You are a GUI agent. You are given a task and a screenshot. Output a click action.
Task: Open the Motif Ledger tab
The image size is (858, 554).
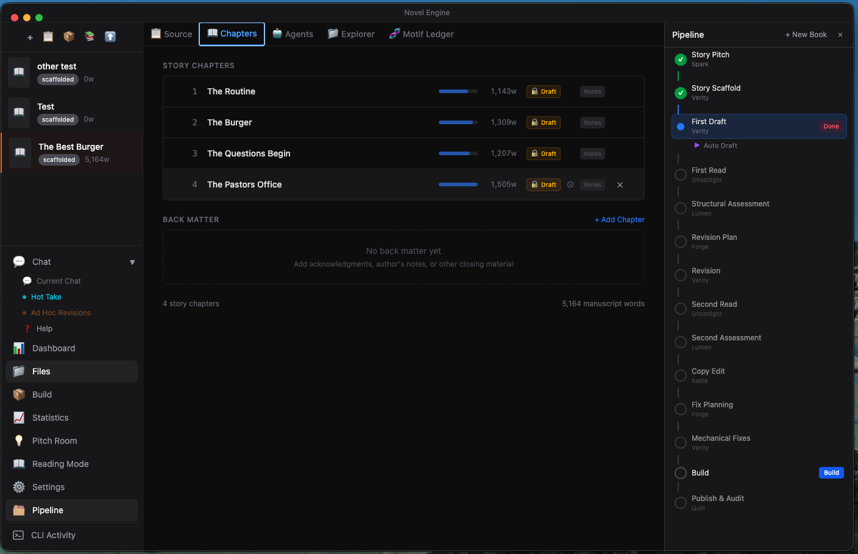422,34
